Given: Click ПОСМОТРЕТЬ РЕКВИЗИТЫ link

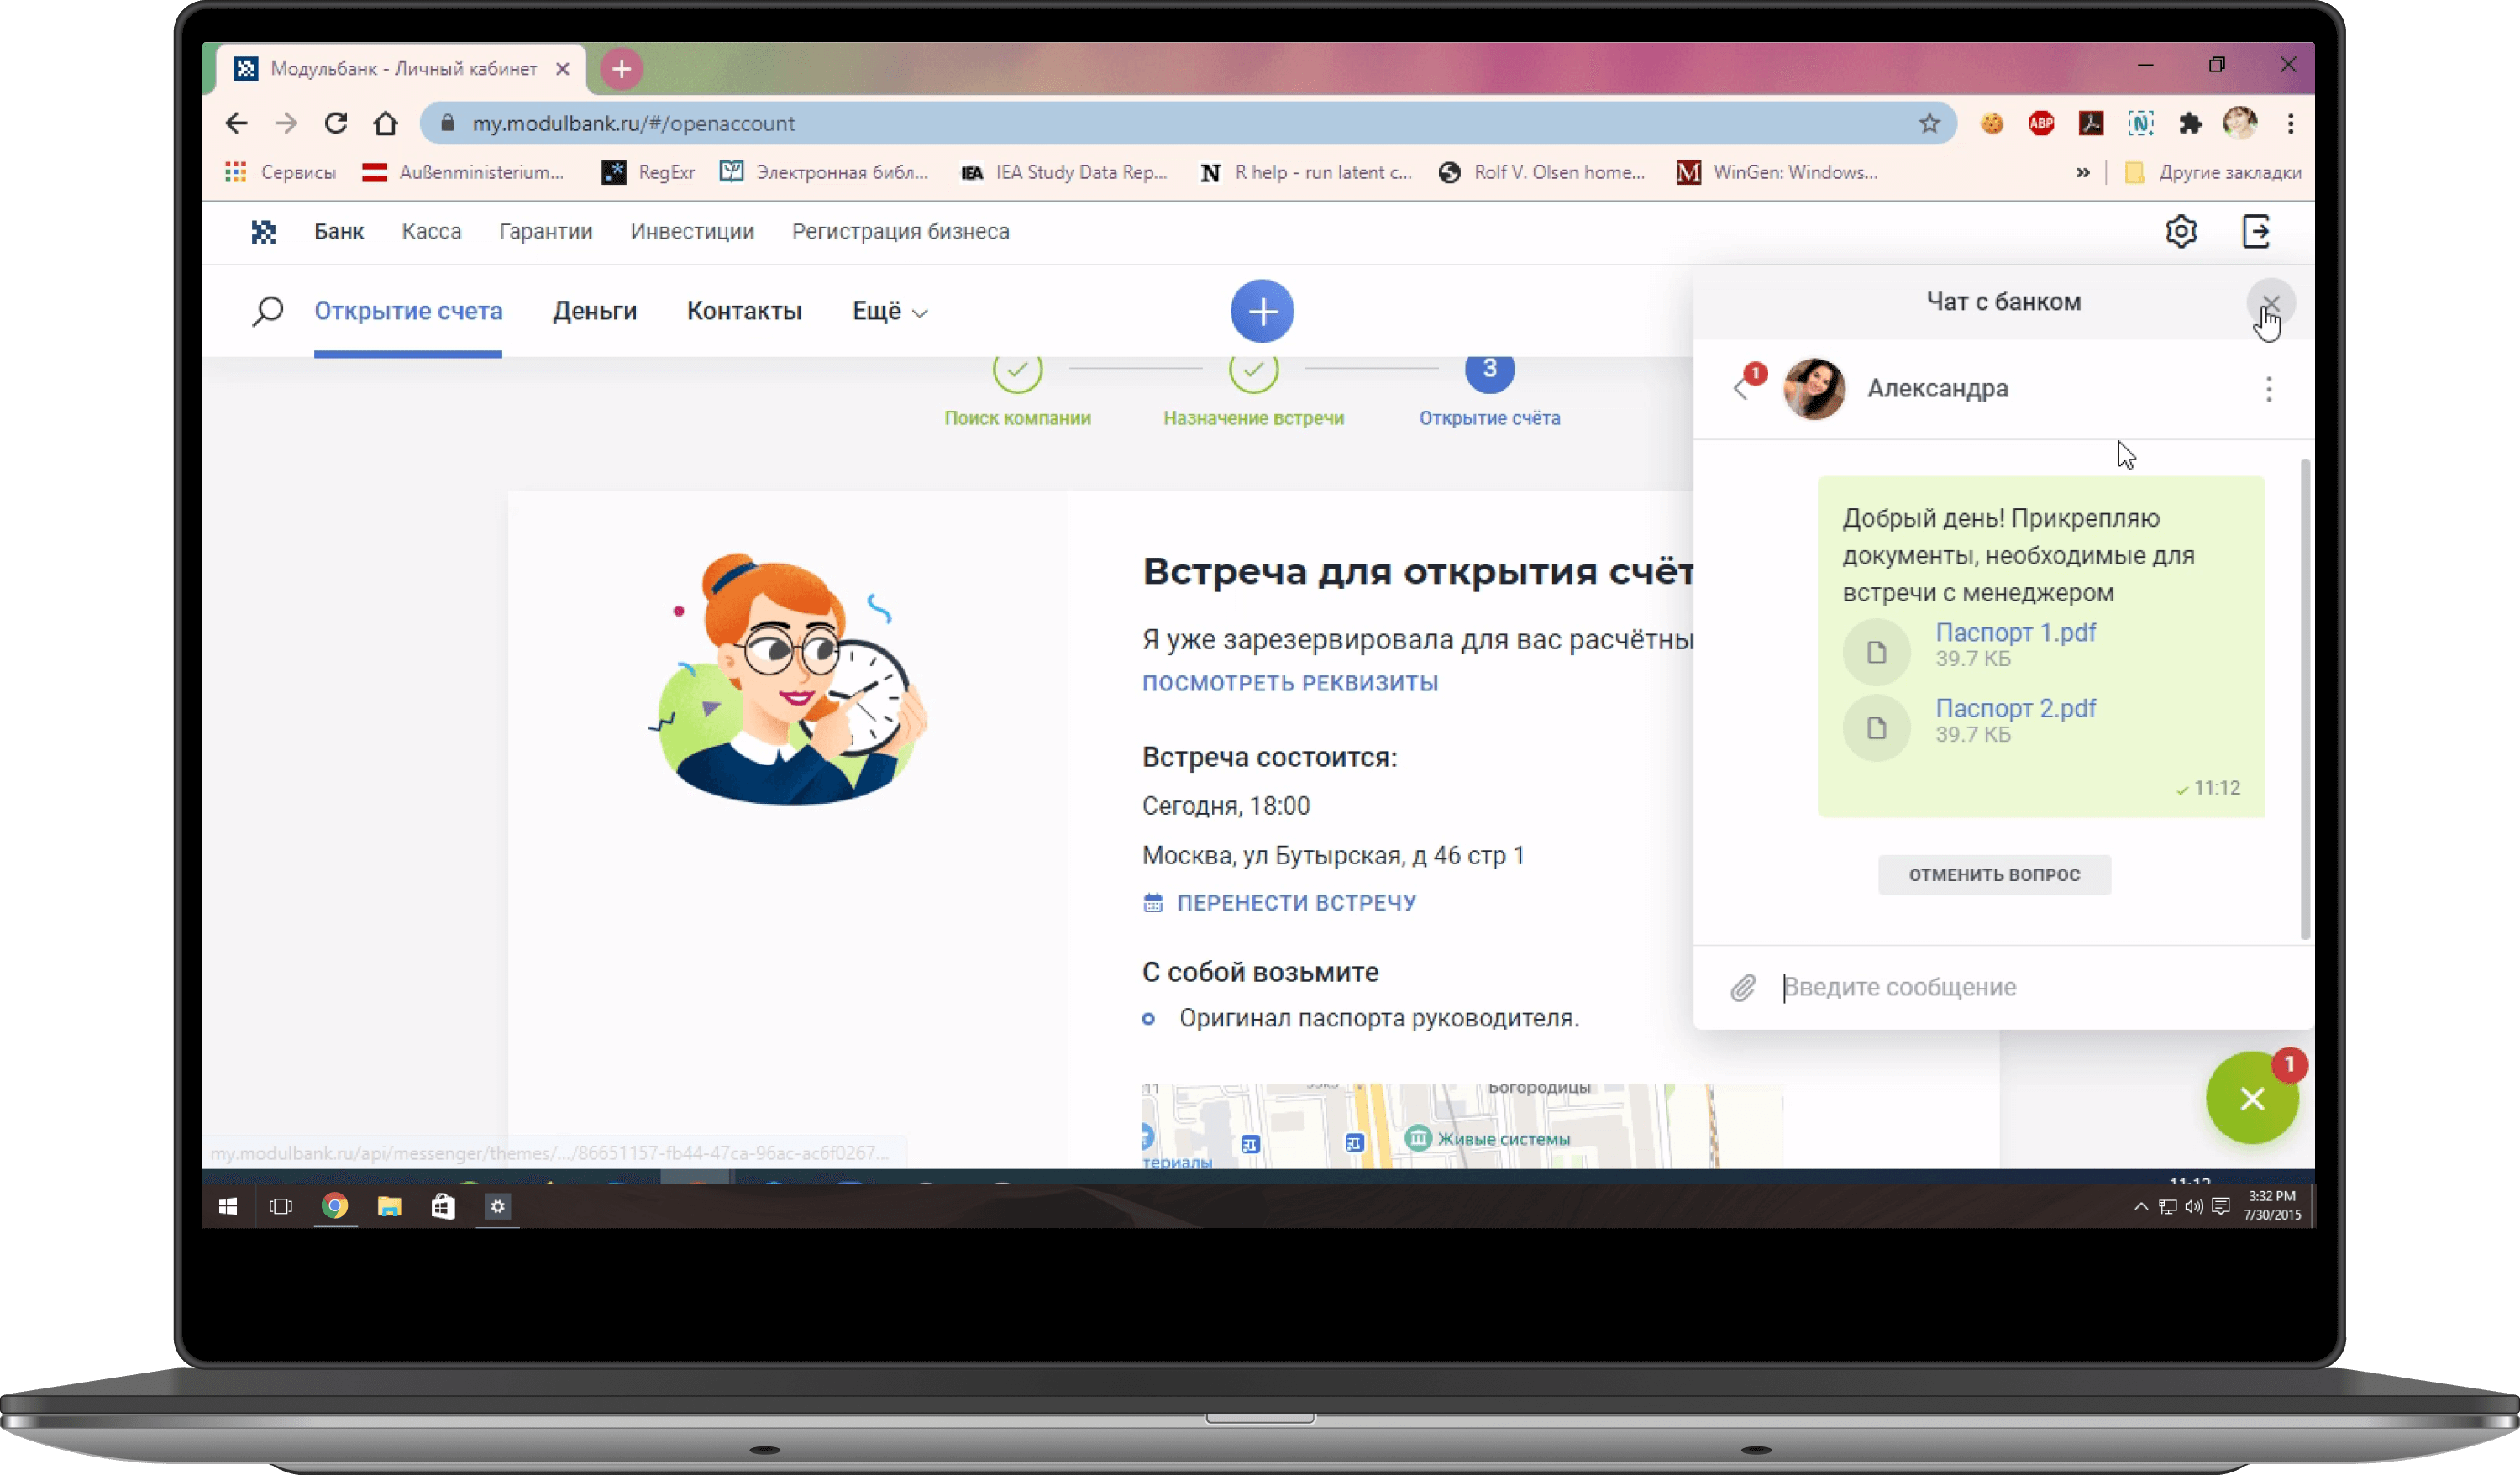Looking at the screenshot, I should (x=1290, y=683).
